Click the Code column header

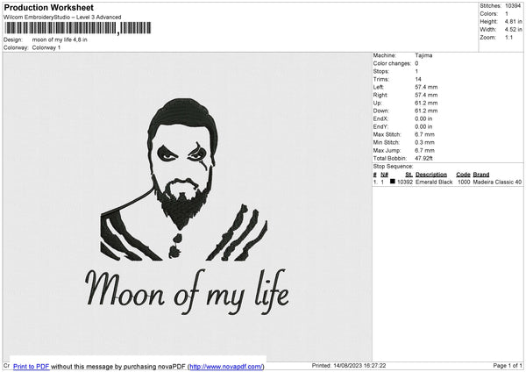point(463,175)
